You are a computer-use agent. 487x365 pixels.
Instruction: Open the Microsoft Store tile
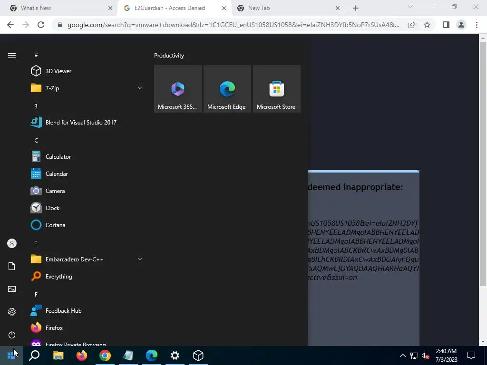click(277, 89)
